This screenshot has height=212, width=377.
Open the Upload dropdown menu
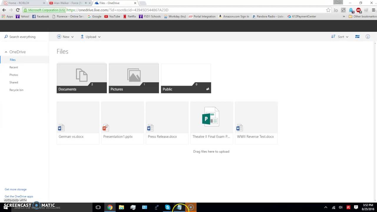(90, 37)
